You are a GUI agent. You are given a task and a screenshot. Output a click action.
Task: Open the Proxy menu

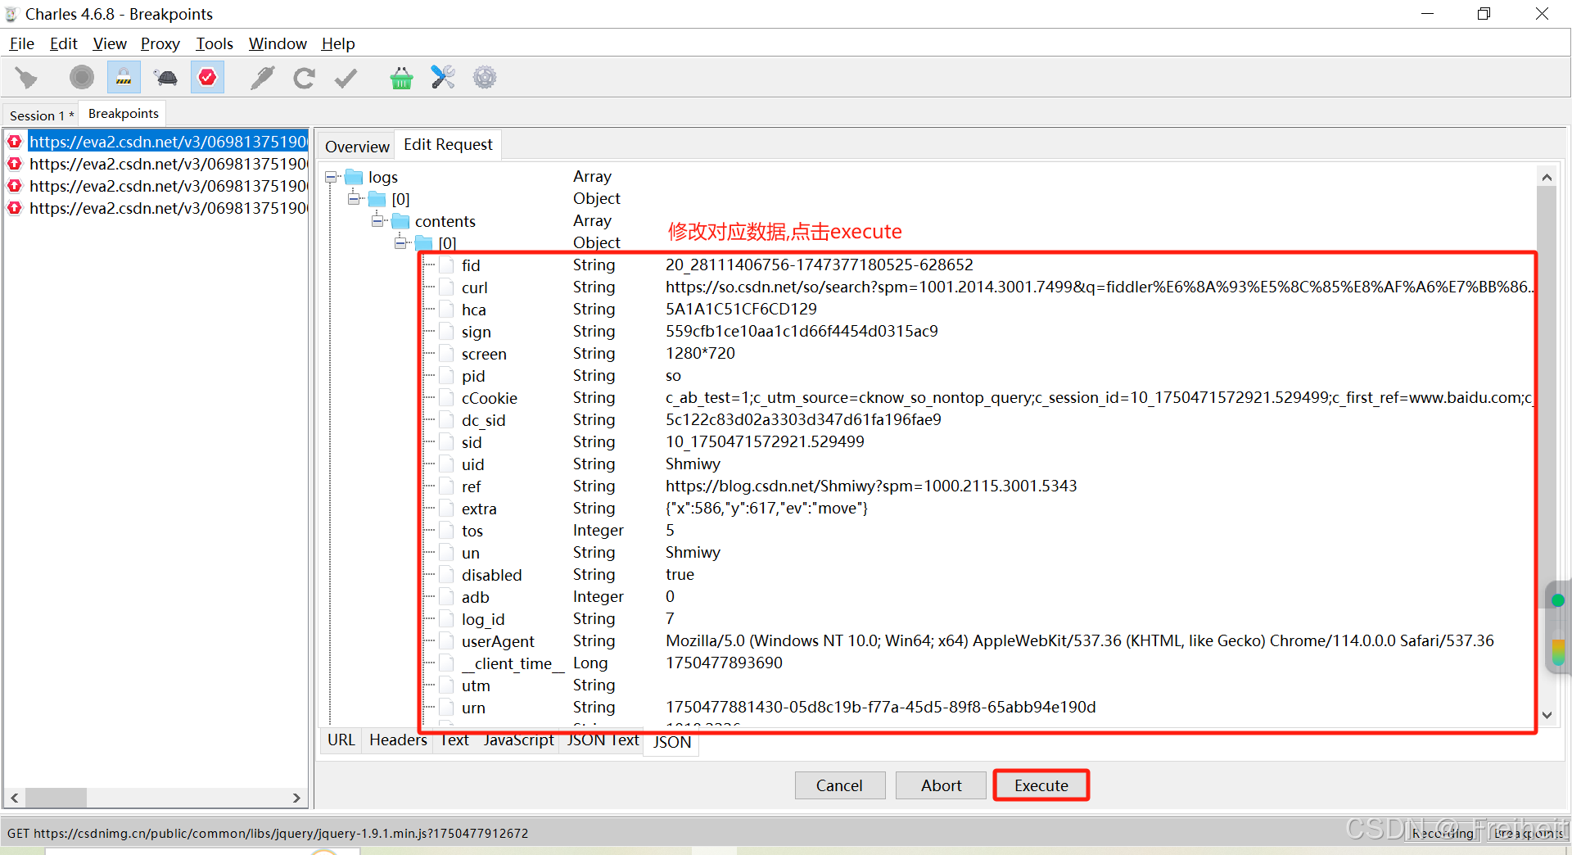[160, 43]
